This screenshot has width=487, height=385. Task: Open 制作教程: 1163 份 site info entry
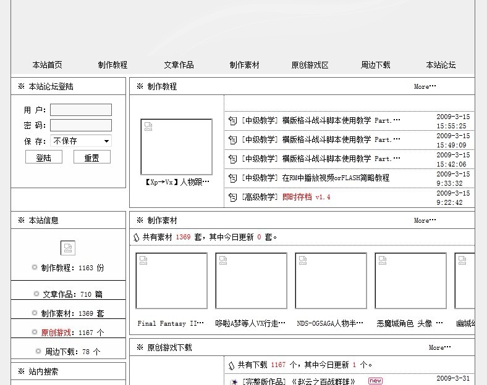72,268
